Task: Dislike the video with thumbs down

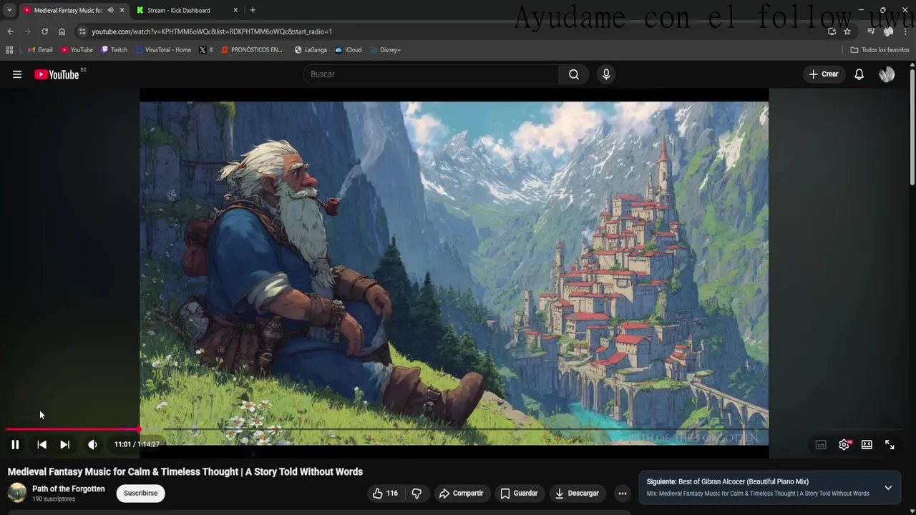Action: (x=416, y=494)
